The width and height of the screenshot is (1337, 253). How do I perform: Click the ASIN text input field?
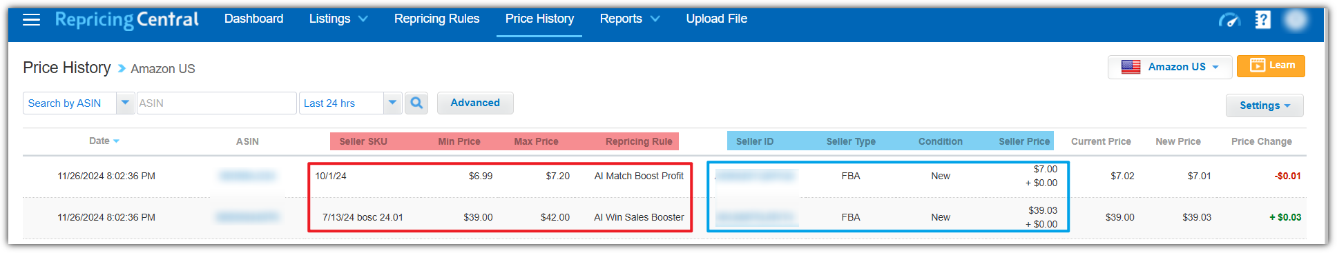(217, 103)
